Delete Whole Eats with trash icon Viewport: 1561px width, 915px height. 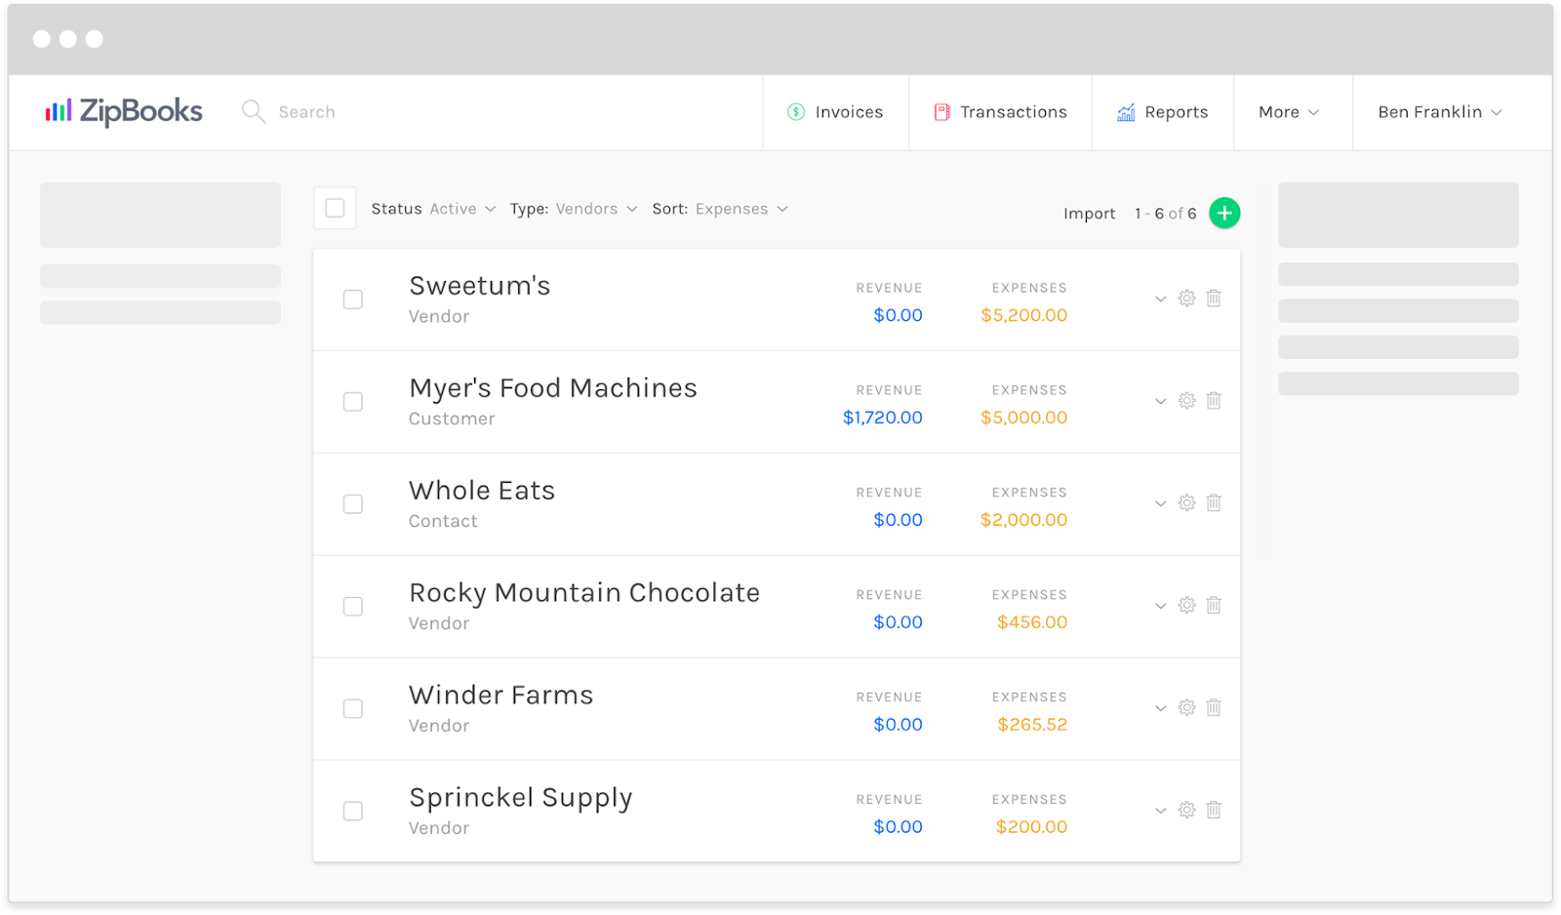pyautogui.click(x=1214, y=503)
